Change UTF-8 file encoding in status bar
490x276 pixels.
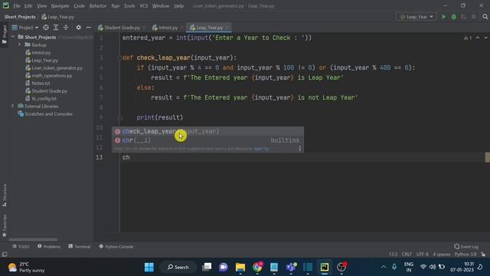(x=422, y=254)
